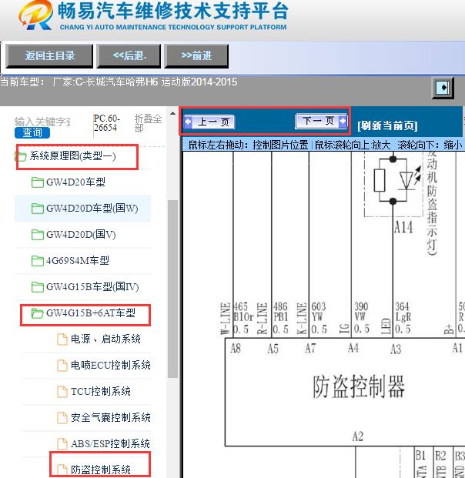Click the tree panel scrollbar thumb
This screenshot has height=478, width=465.
[x=172, y=289]
